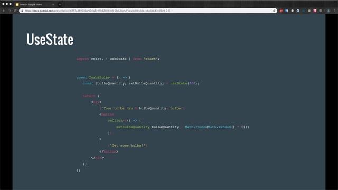Open the blue ring extension icon

coord(298,11)
